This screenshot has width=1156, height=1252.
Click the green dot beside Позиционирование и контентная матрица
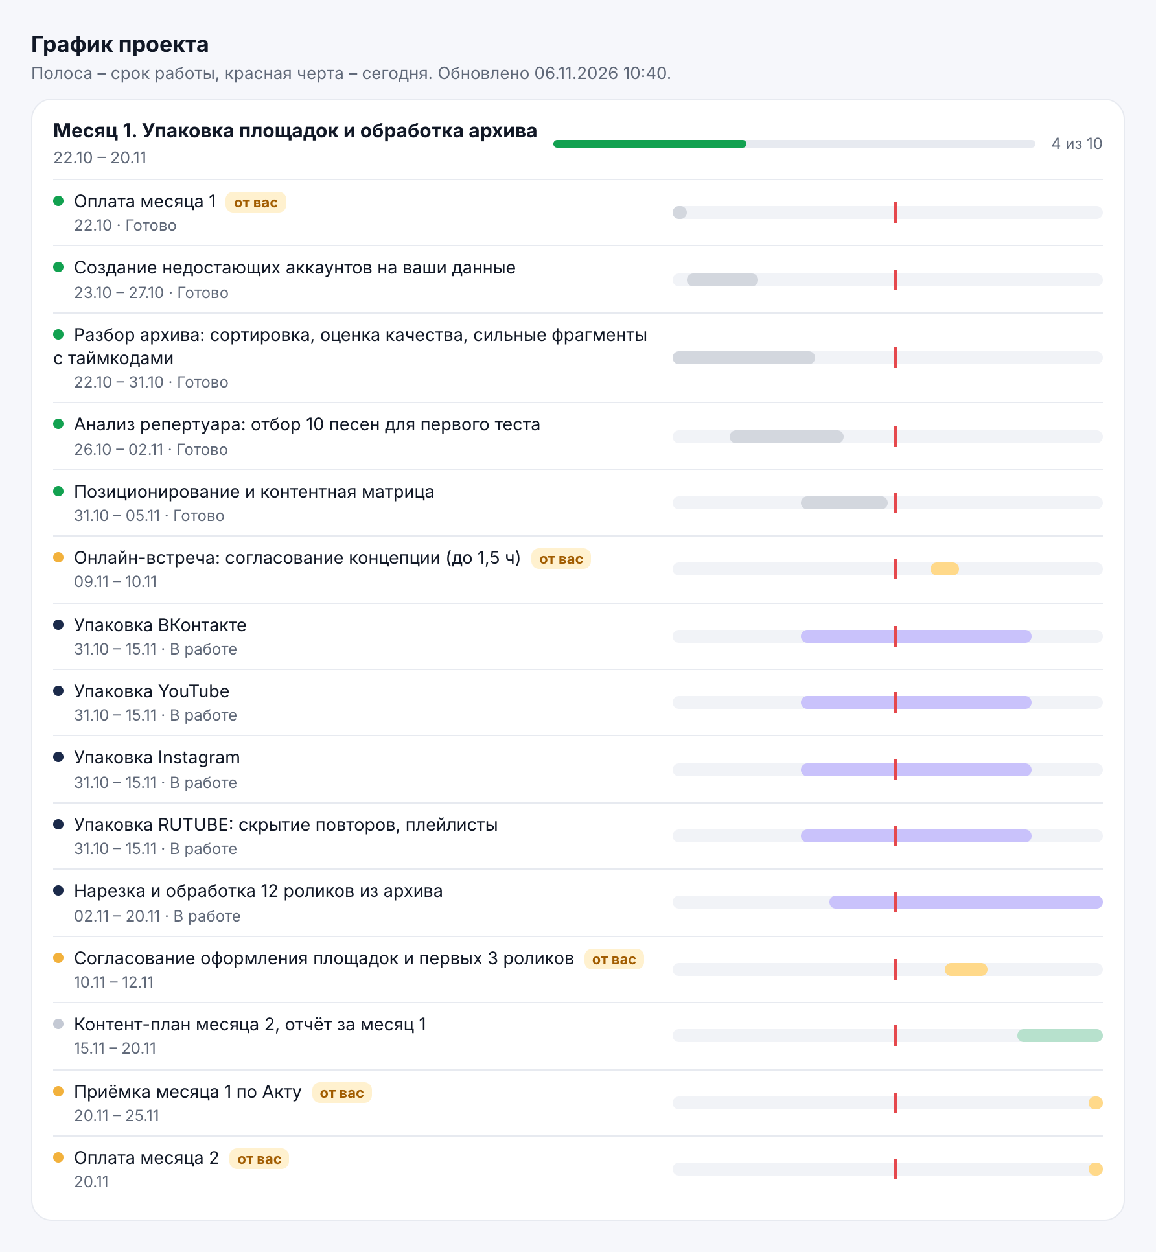pyautogui.click(x=58, y=491)
